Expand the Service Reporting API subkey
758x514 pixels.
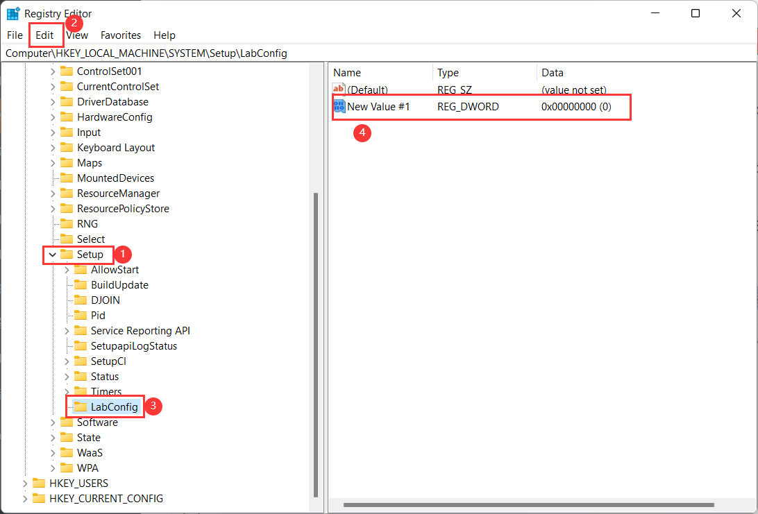[67, 331]
